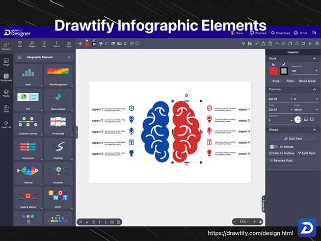Open the Height value dropdown arrow
Viewport: 321px width, 241px height.
[x=317, y=110]
